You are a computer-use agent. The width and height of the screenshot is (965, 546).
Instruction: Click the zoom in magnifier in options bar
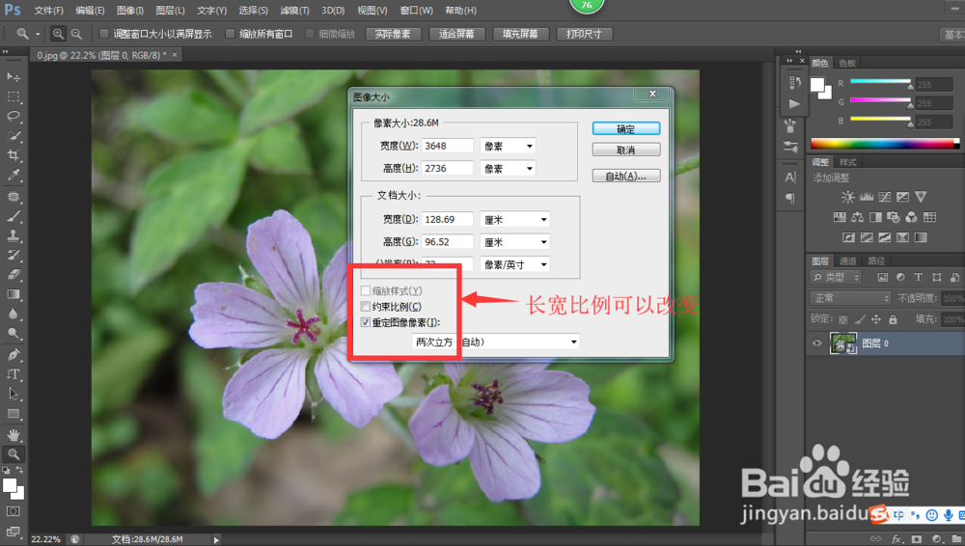point(59,34)
